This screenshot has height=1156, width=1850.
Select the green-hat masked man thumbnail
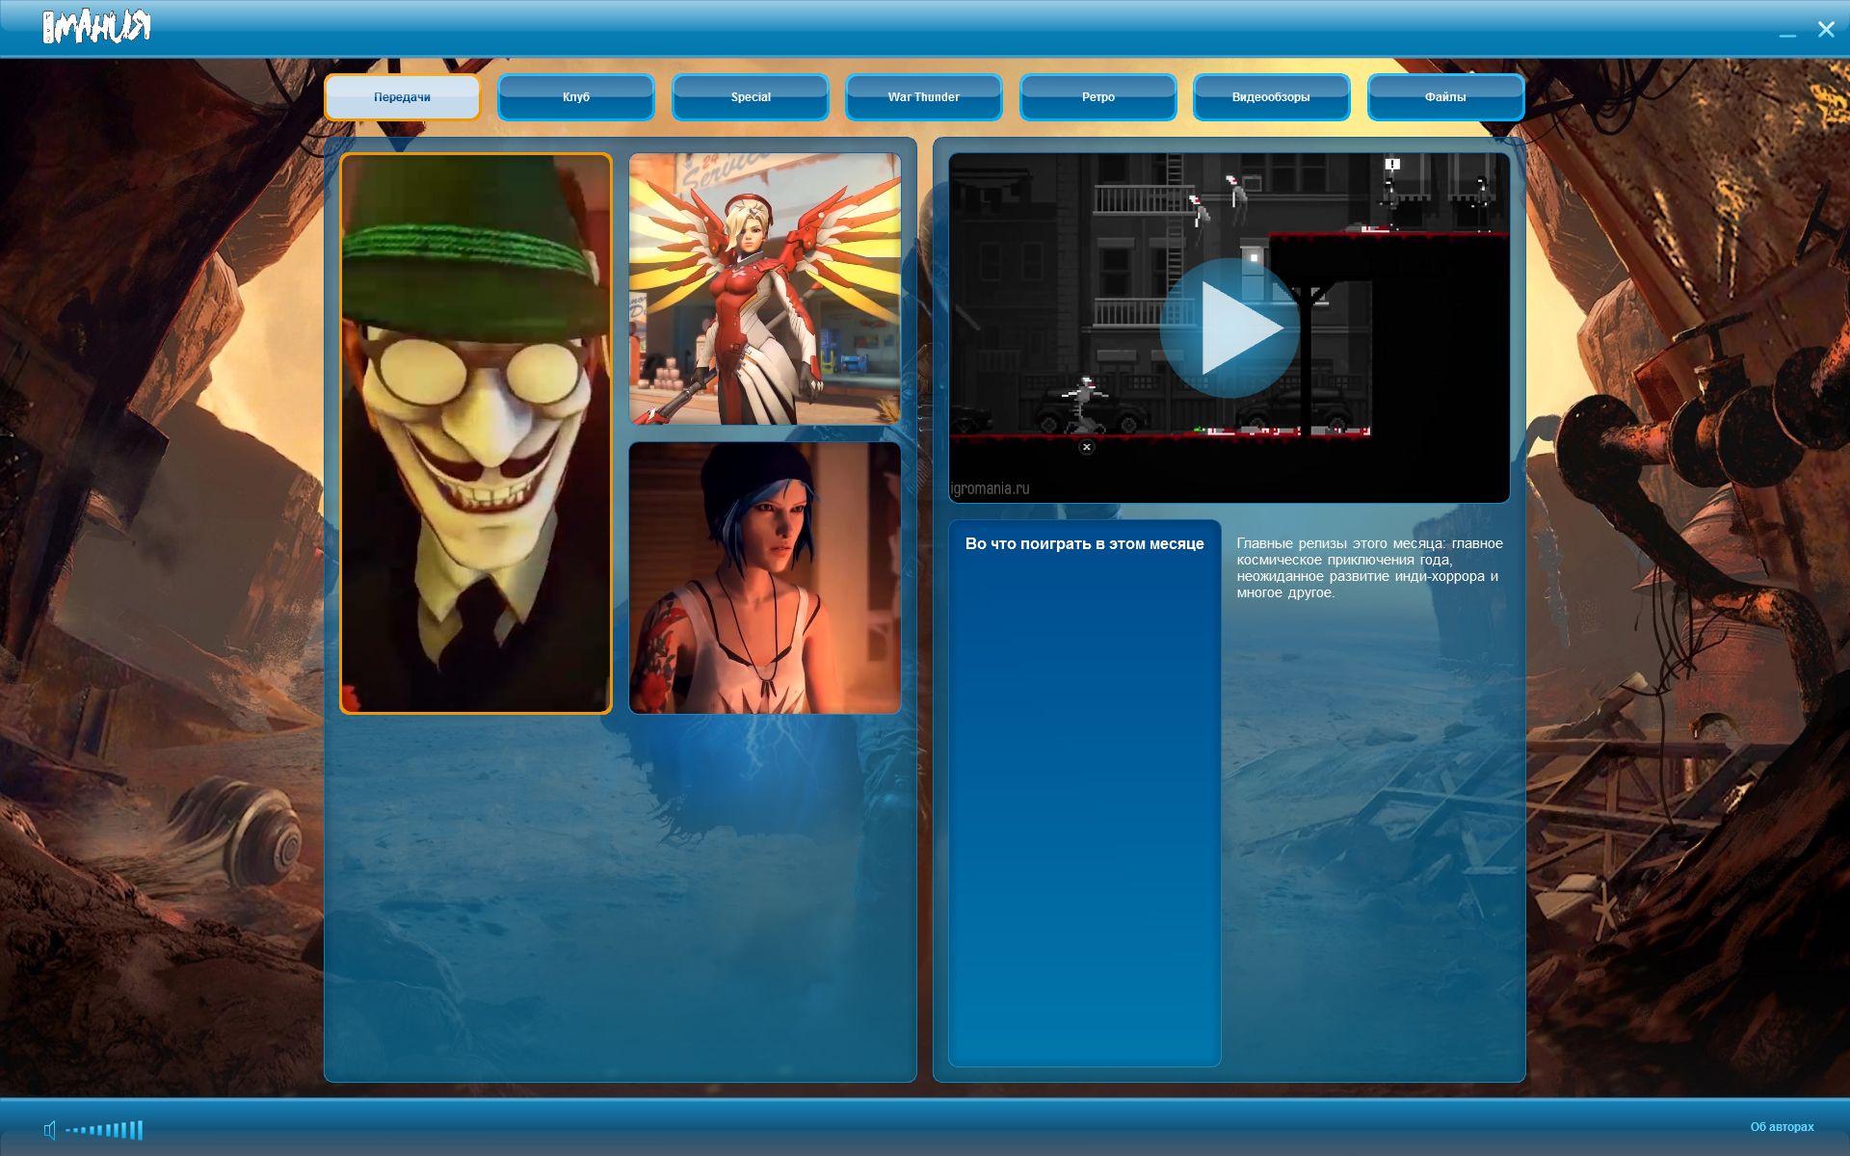point(476,433)
